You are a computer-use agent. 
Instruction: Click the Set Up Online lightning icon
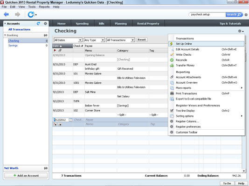tap(171, 44)
